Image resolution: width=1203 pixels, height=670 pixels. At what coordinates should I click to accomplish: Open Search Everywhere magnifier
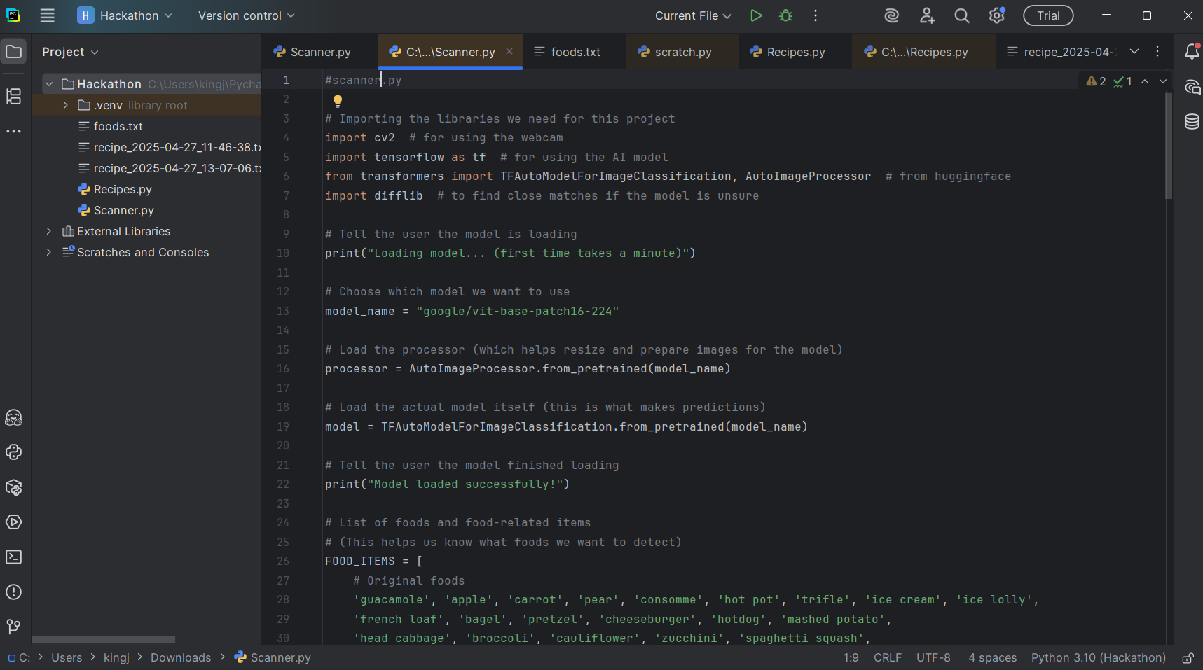click(962, 15)
